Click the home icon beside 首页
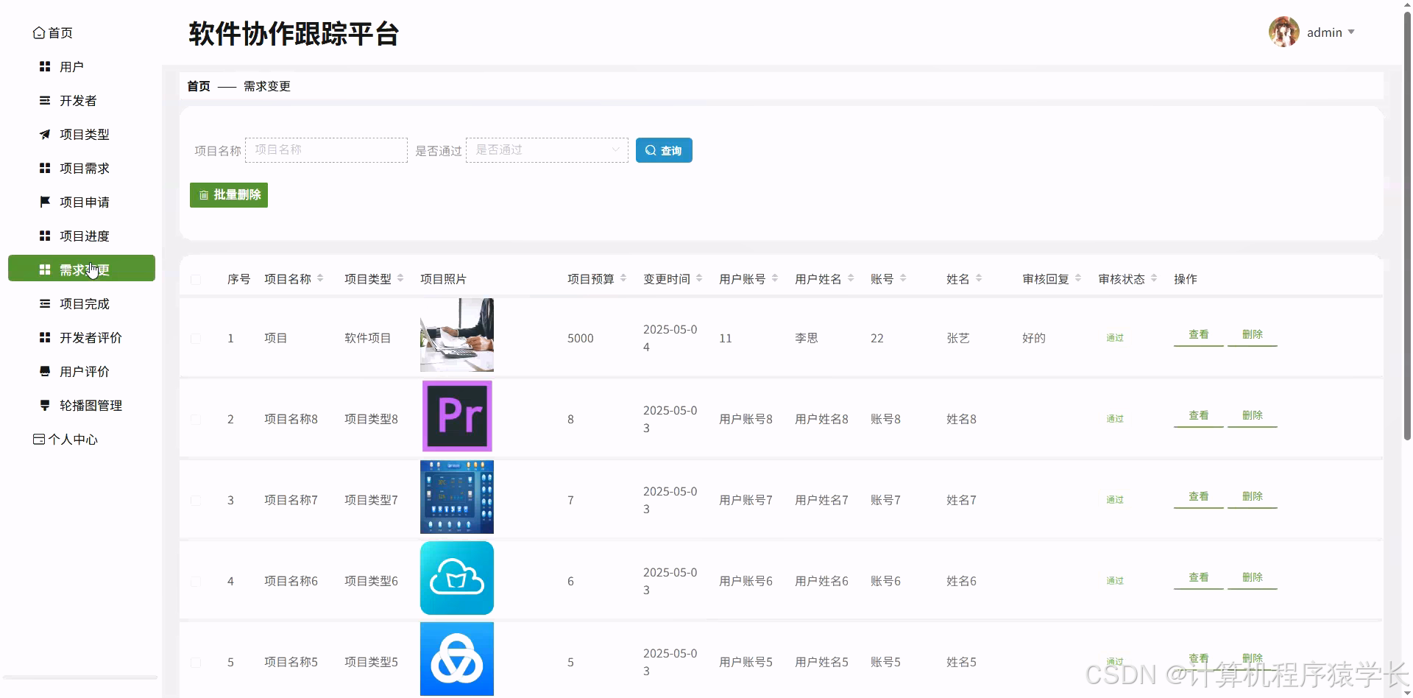 pos(40,32)
